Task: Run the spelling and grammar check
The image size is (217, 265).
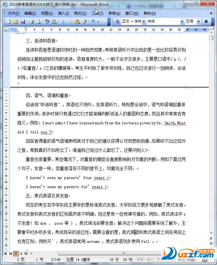Action: (47, 22)
